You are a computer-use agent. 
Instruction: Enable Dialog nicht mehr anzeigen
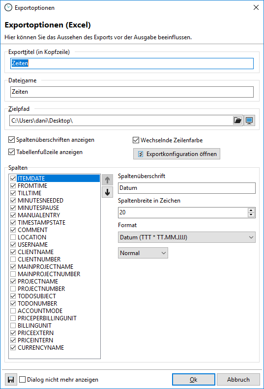coord(23,380)
